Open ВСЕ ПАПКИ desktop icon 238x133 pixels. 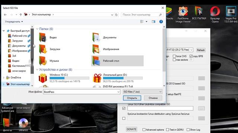[199, 13]
